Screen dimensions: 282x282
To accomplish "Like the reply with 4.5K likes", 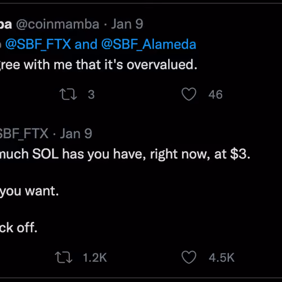I will click(189, 257).
